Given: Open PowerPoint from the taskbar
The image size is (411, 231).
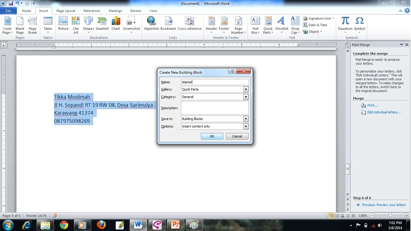Looking at the screenshot, I should [175, 225].
